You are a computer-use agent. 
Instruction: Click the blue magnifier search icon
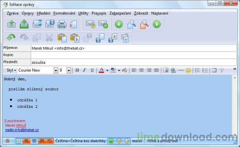coord(131,24)
